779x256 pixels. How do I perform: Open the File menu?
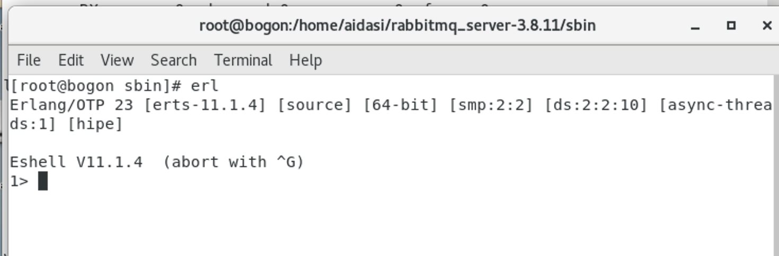click(x=29, y=60)
